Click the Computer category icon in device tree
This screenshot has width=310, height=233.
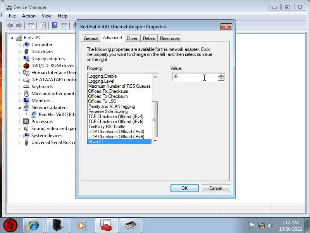click(x=26, y=45)
